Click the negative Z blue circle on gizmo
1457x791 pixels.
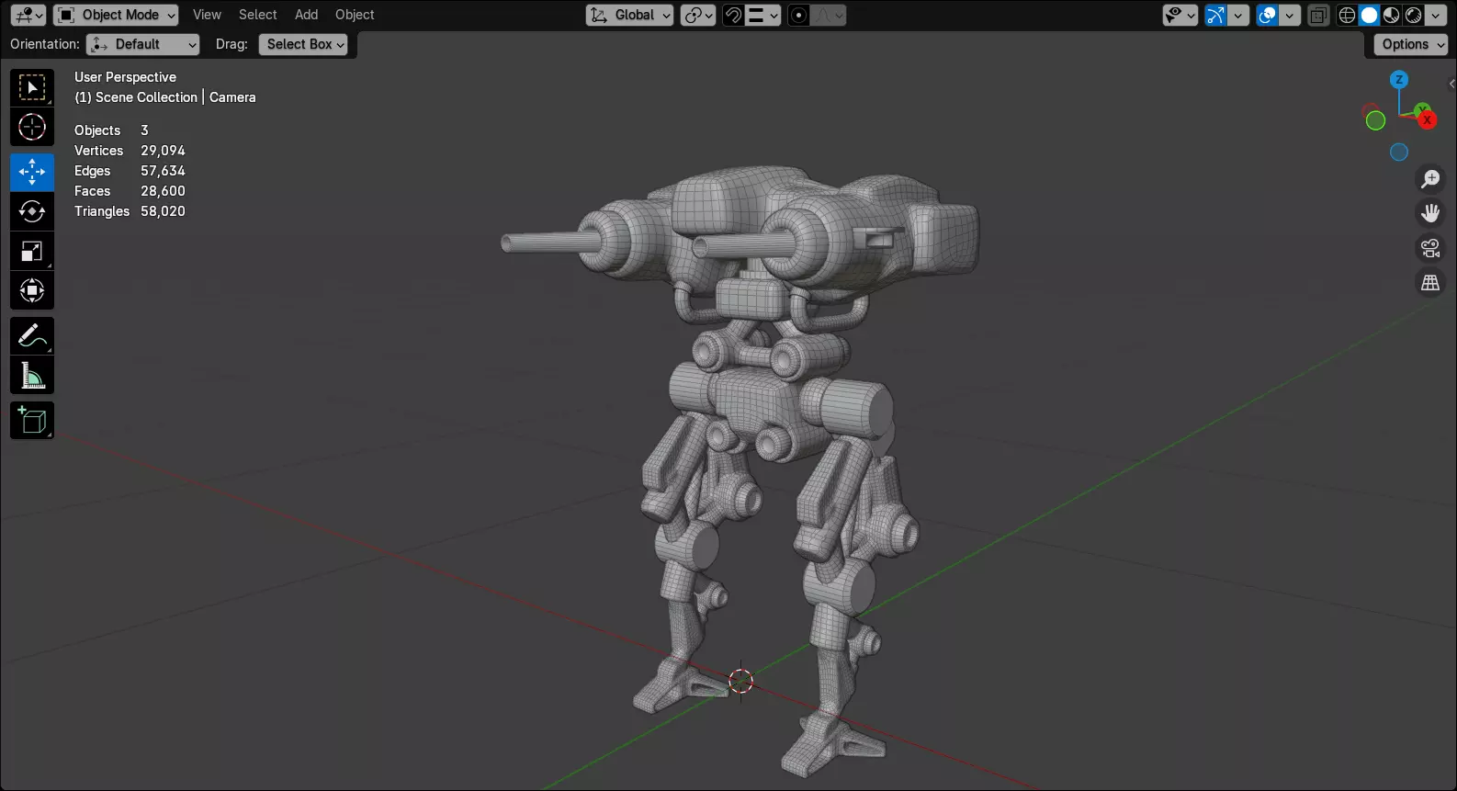pos(1399,153)
